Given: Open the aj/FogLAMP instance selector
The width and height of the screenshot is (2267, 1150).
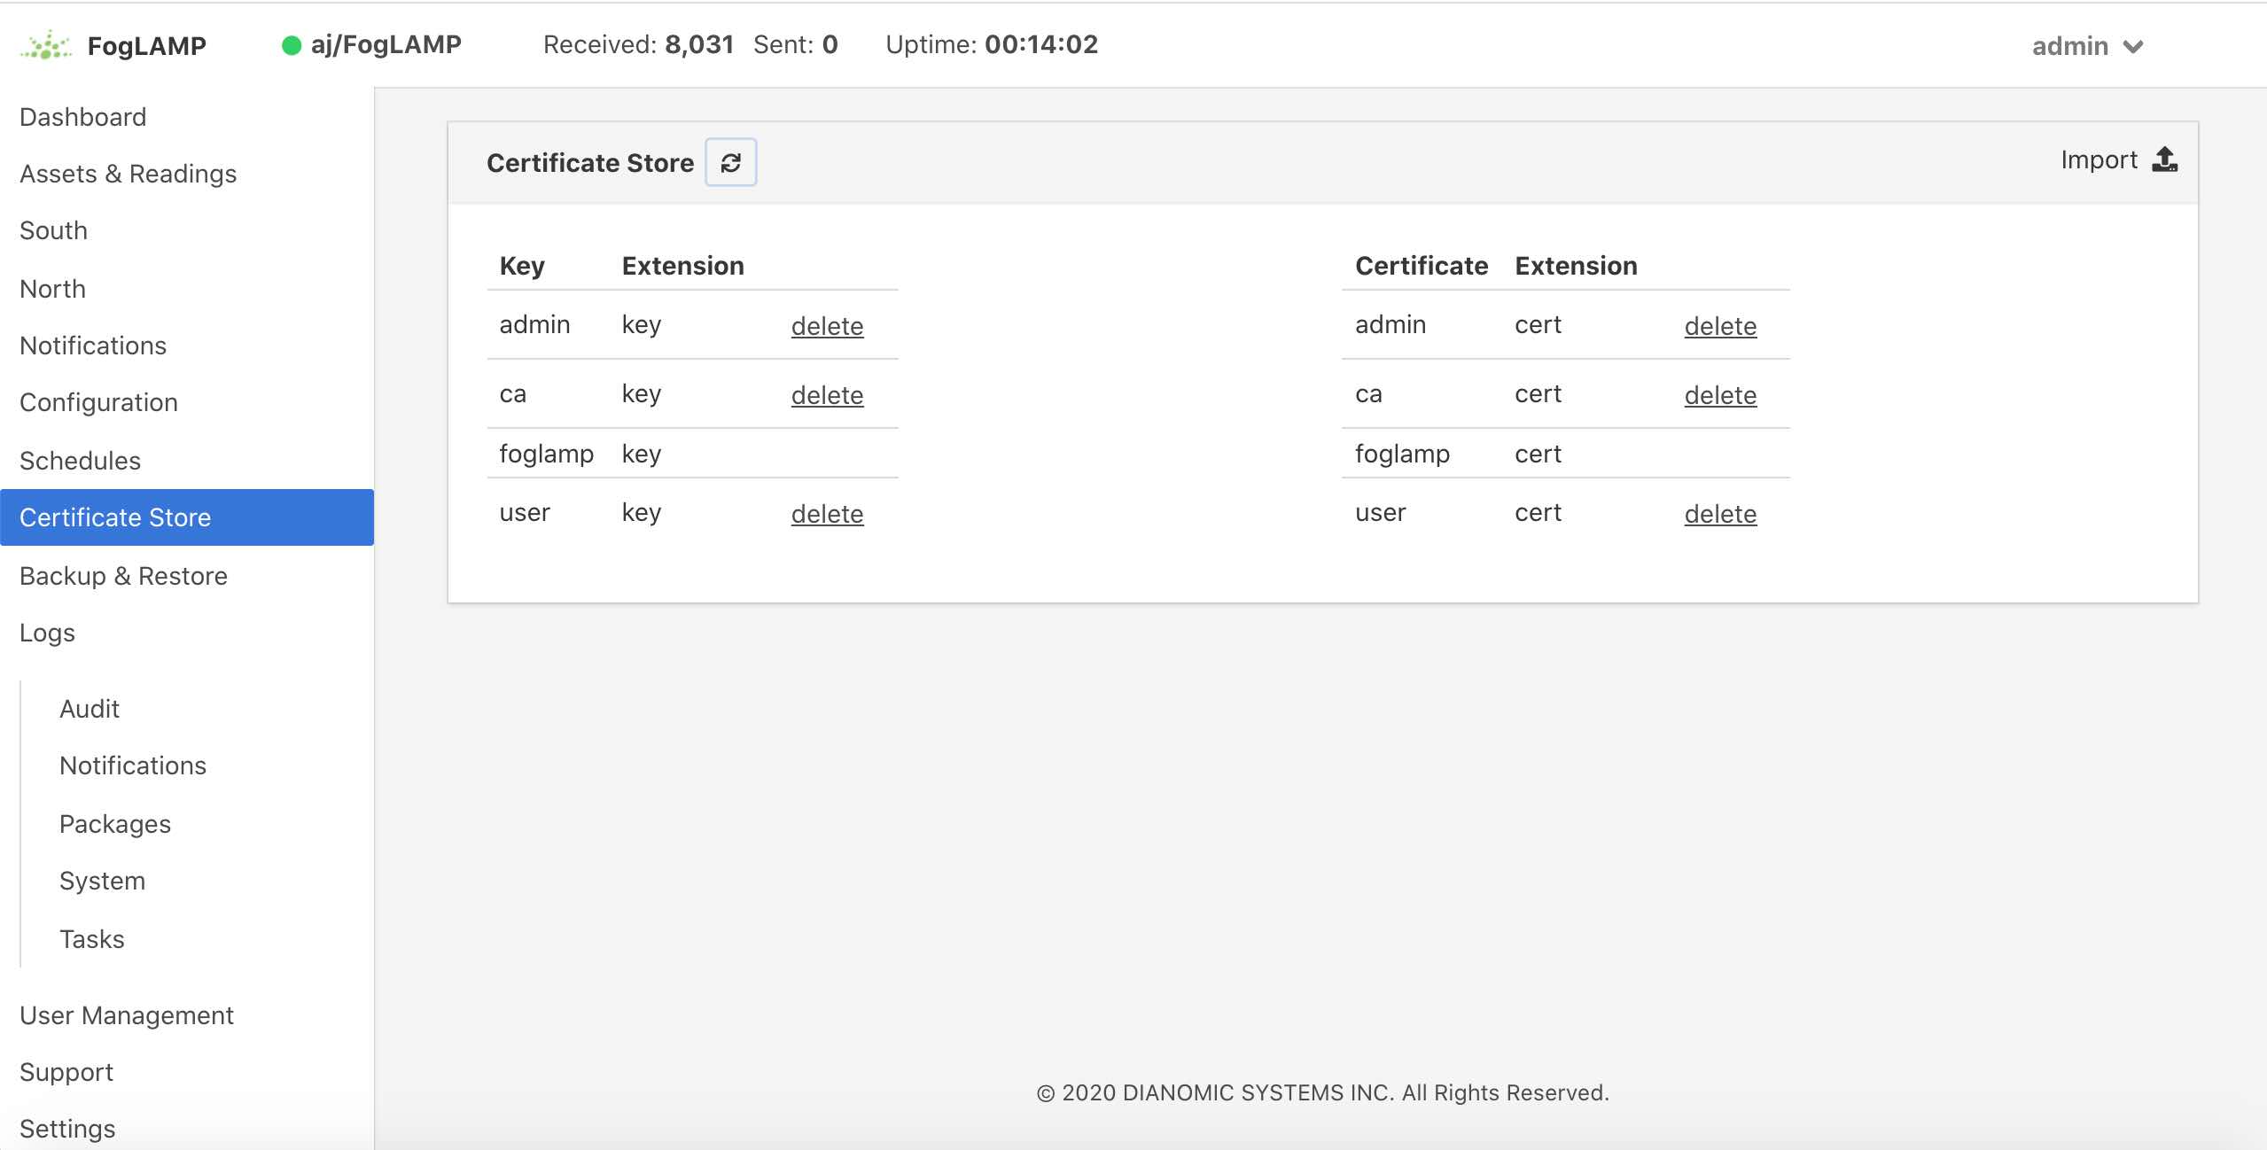Looking at the screenshot, I should tap(386, 43).
